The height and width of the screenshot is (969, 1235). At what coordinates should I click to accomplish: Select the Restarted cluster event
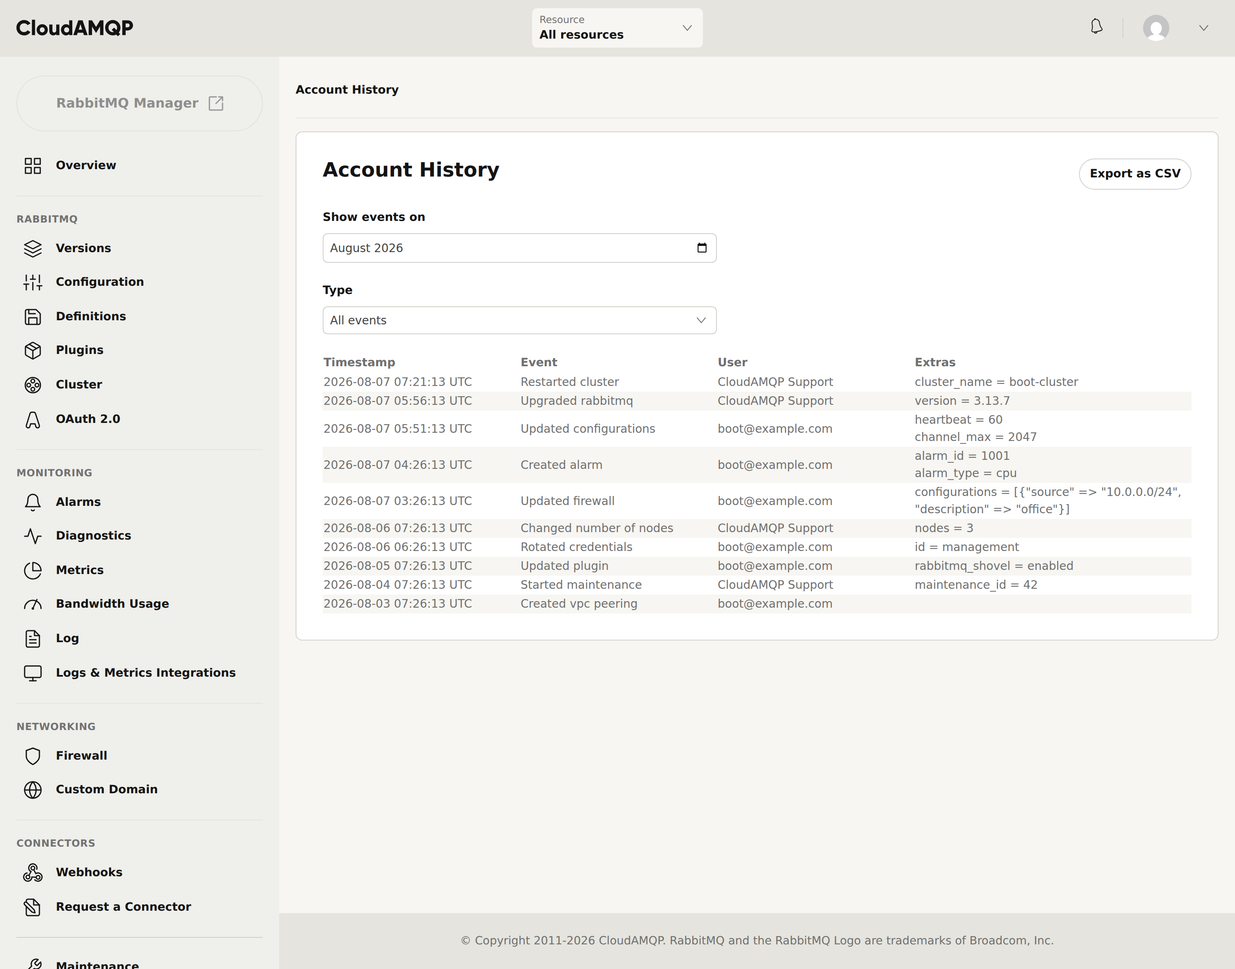pos(757,382)
